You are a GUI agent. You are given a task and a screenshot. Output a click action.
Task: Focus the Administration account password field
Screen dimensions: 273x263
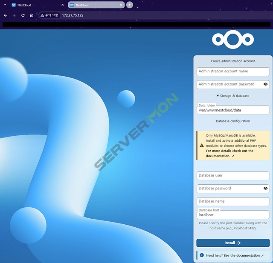[x=233, y=84]
